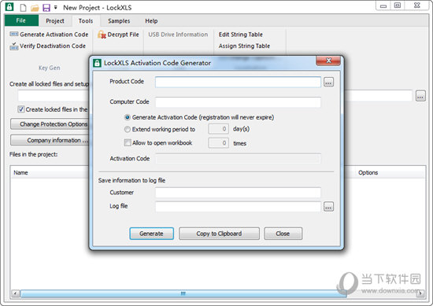433x306 pixels.
Task: Enable Allow to open workbook checkbox
Action: pyautogui.click(x=128, y=142)
